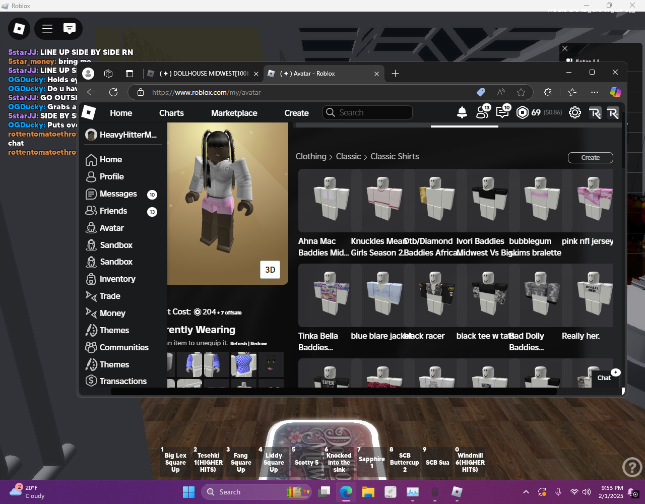Go back with the browser back arrow

(91, 92)
